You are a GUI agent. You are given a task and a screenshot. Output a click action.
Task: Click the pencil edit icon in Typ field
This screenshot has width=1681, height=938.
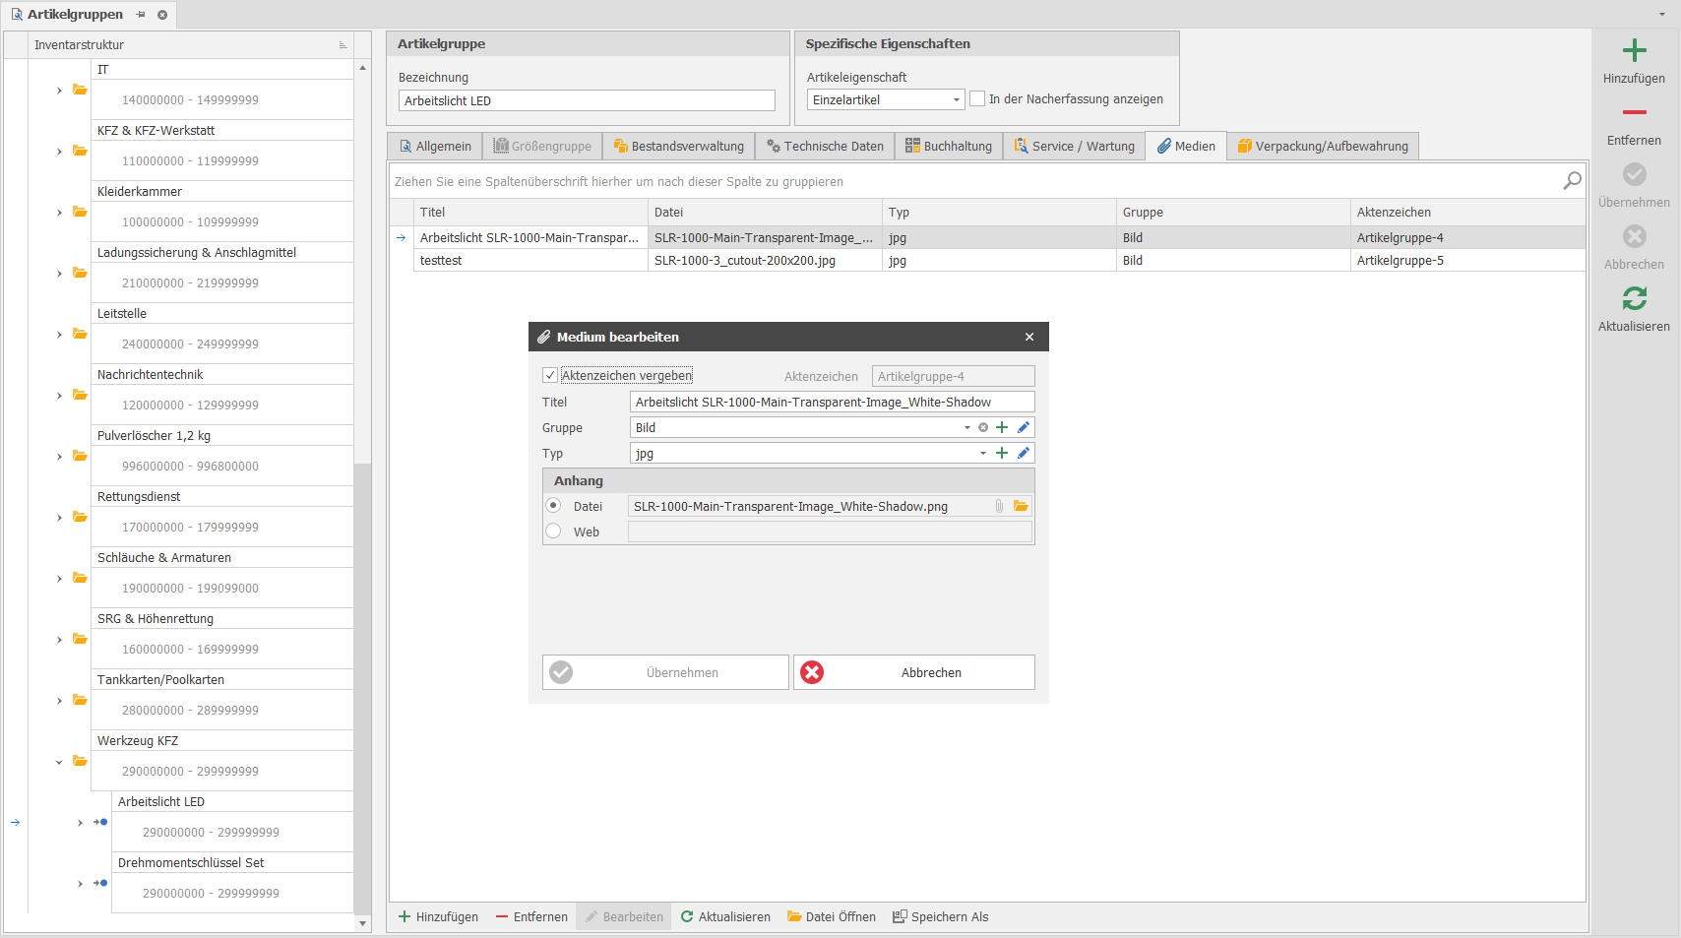coord(1024,453)
